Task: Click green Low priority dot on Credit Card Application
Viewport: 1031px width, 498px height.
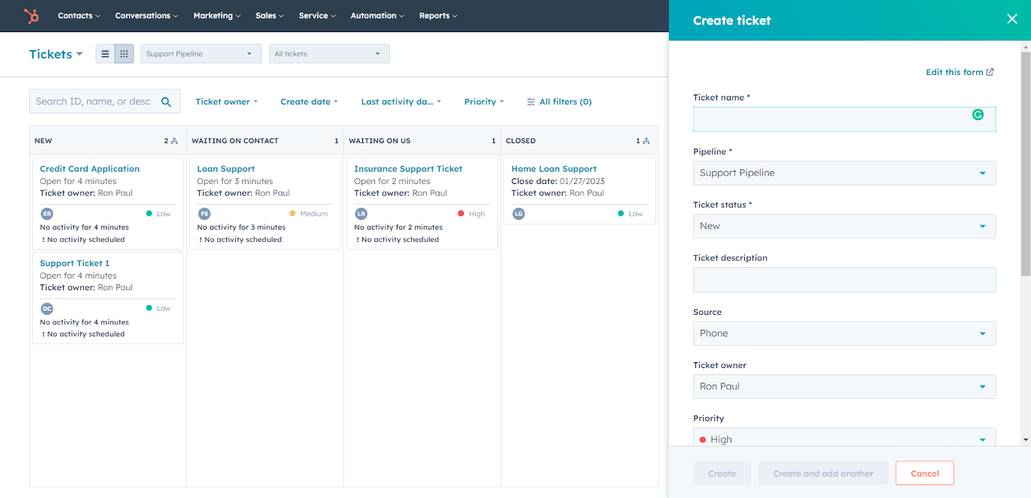Action: click(149, 214)
